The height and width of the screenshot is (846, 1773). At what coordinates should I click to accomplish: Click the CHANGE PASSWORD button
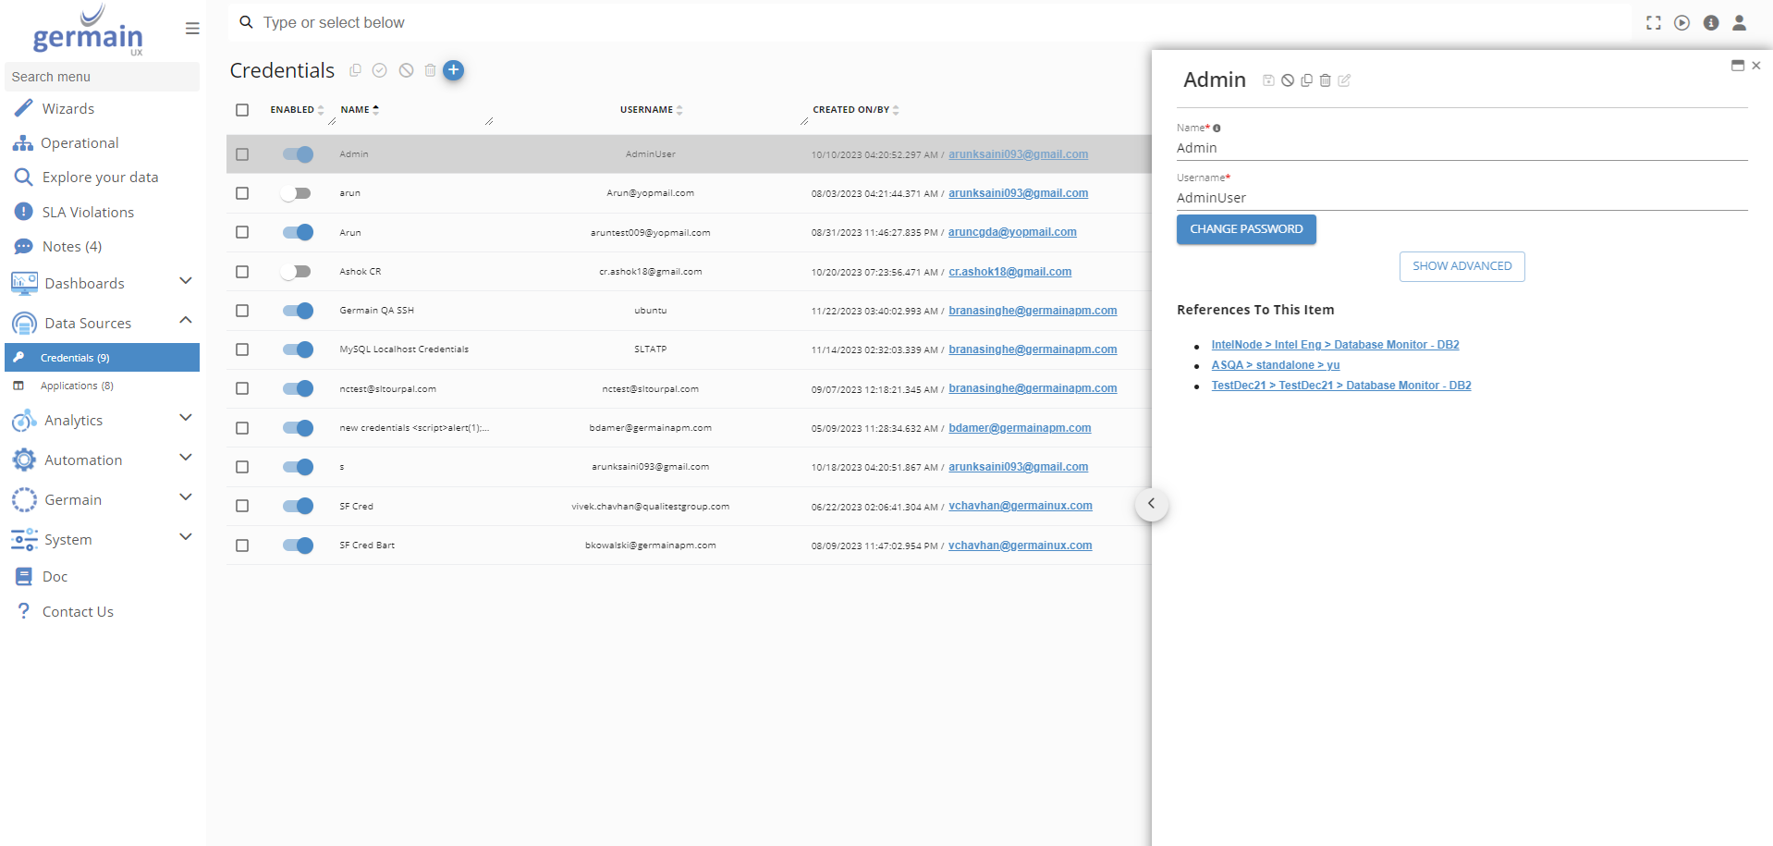click(x=1245, y=229)
